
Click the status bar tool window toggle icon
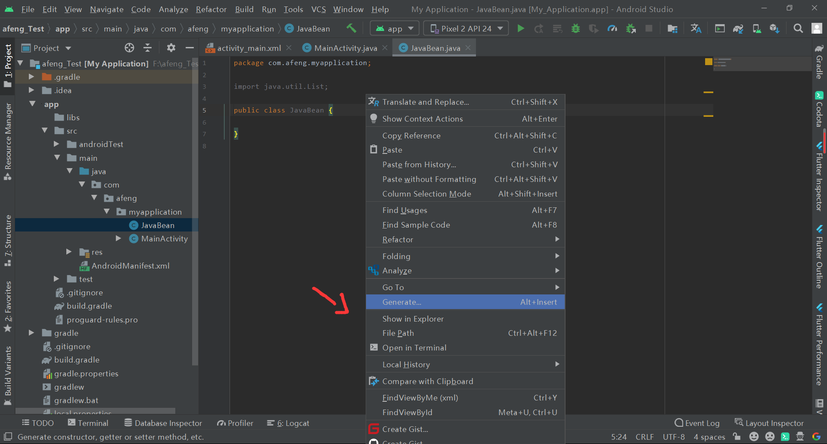click(8, 437)
